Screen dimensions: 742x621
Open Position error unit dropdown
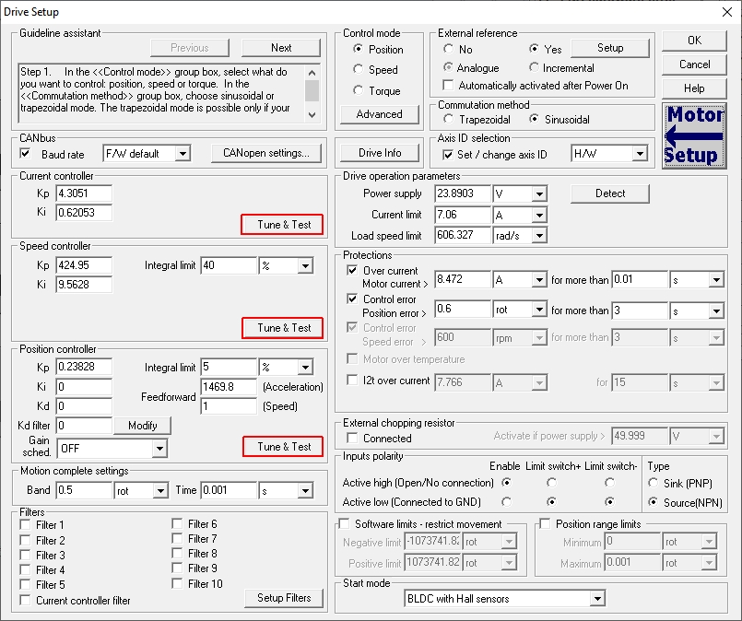tap(539, 310)
